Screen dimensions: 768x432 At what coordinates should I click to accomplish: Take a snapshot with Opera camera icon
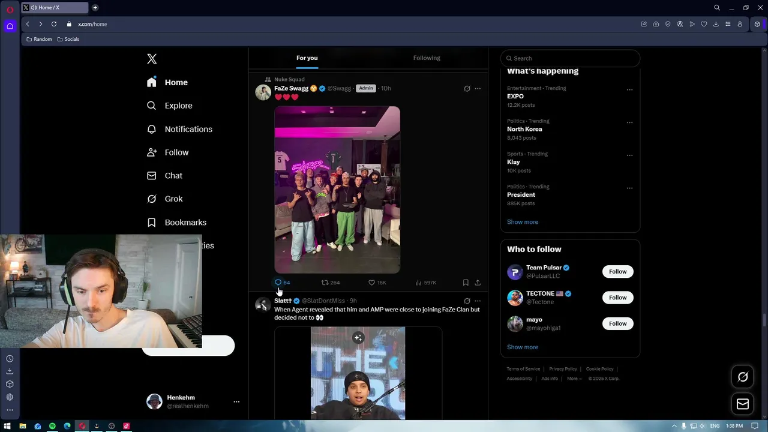656,24
